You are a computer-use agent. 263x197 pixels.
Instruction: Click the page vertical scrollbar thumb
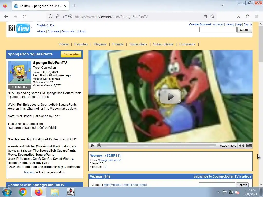coord(261,44)
